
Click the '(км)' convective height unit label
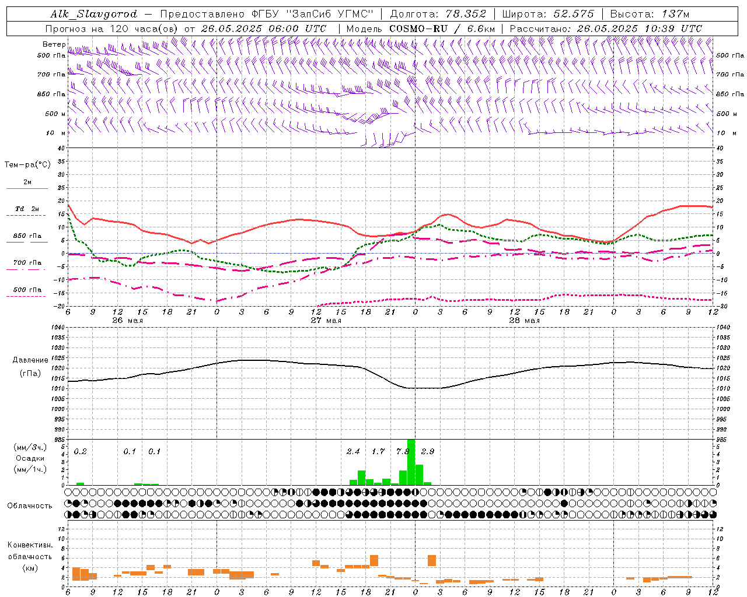pyautogui.click(x=30, y=568)
